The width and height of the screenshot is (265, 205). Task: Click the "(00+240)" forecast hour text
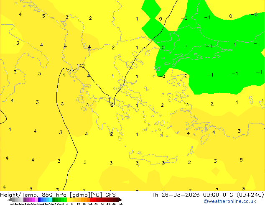(x=250, y=195)
